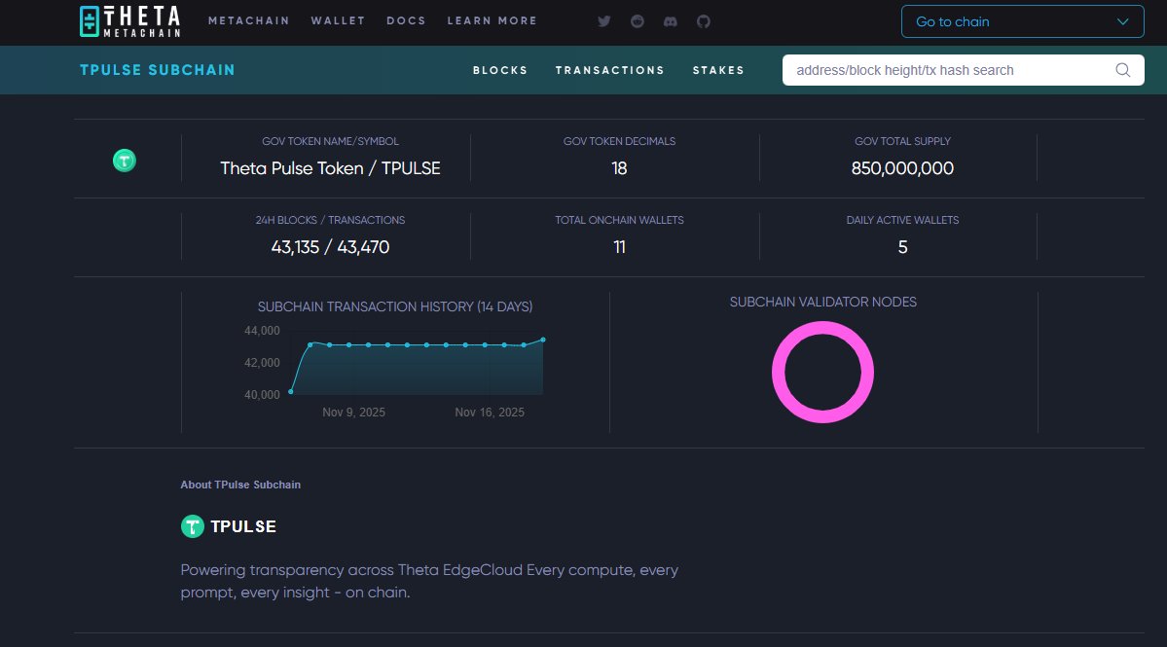Click the 43,135 / 43,470 blocks value
The width and height of the screenshot is (1167, 647).
pyautogui.click(x=330, y=247)
